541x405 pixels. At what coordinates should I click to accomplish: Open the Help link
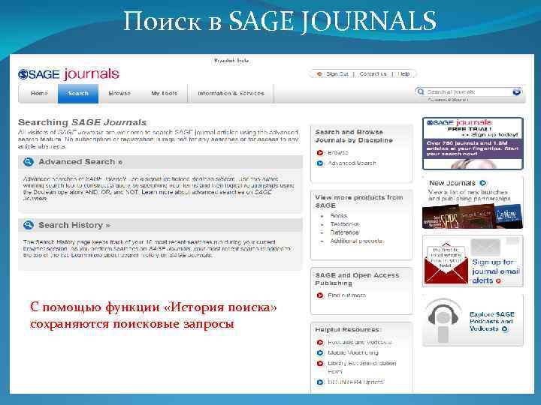point(404,74)
